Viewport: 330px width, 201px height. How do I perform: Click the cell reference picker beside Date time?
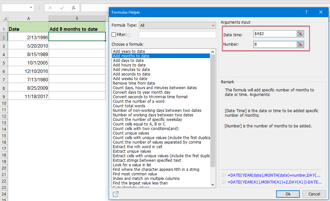coord(300,33)
